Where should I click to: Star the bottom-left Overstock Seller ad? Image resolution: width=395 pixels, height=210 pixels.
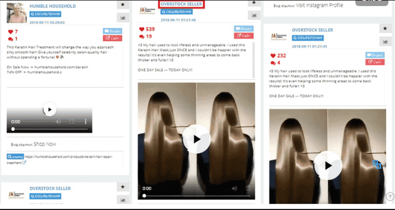click(123, 187)
